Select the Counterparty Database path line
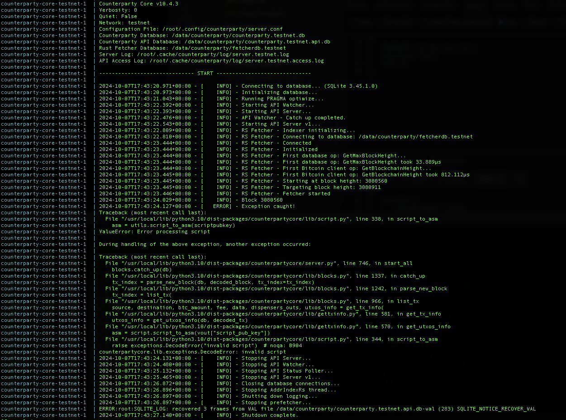This screenshot has height=420, width=566. tap(202, 35)
